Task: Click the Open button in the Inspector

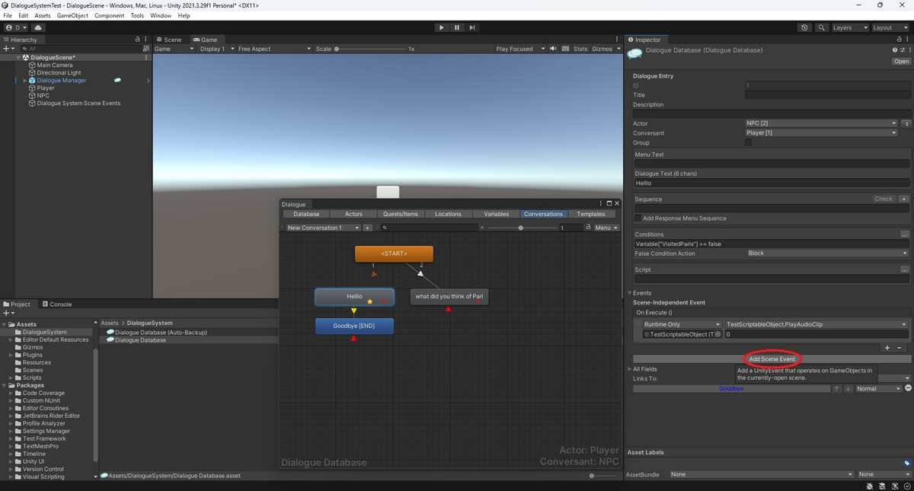Action: 901,62
